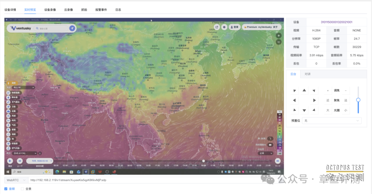Open the 设备详情 tab
Image resolution: width=372 pixels, height=194 pixels.
click(x=10, y=10)
